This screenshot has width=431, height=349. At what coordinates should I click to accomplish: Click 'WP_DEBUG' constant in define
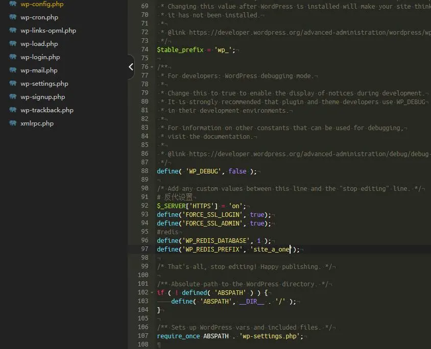pos(203,171)
